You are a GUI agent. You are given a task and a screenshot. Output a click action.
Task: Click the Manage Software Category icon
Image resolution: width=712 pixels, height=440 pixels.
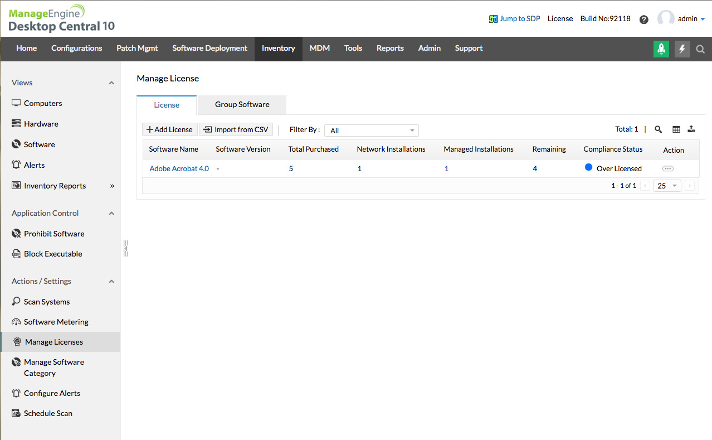click(x=16, y=362)
